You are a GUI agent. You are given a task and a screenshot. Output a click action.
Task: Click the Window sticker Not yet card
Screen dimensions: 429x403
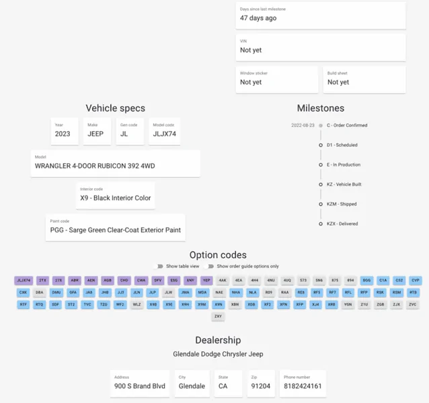[x=277, y=79]
